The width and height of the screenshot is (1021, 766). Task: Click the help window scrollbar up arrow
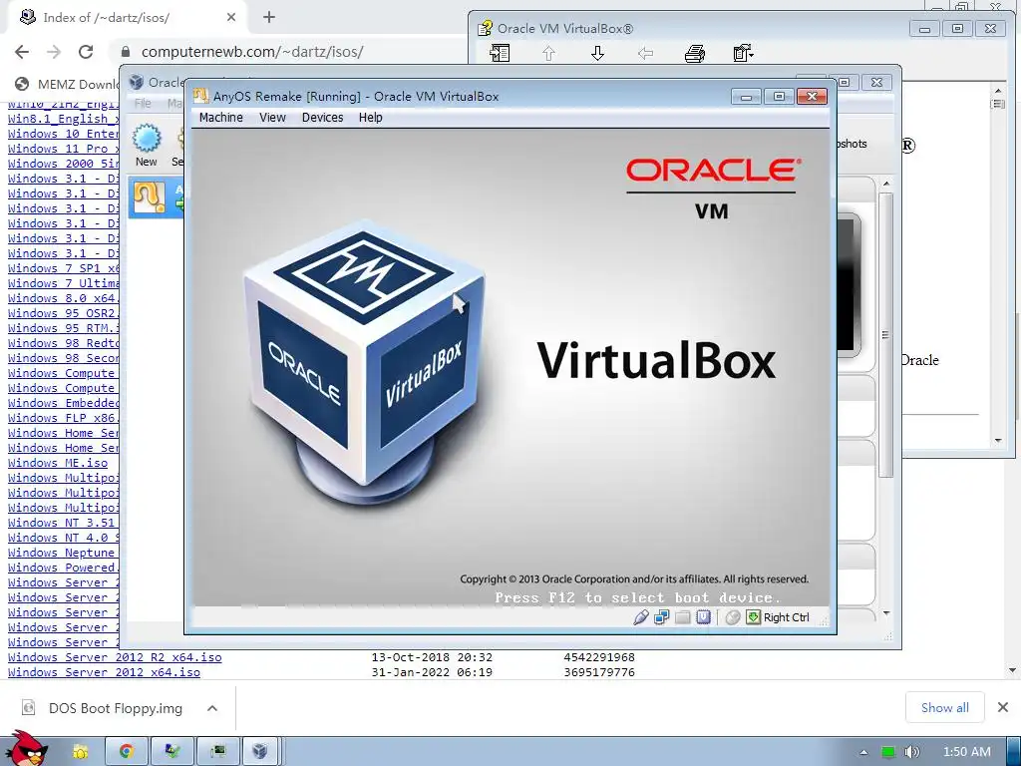click(x=998, y=90)
